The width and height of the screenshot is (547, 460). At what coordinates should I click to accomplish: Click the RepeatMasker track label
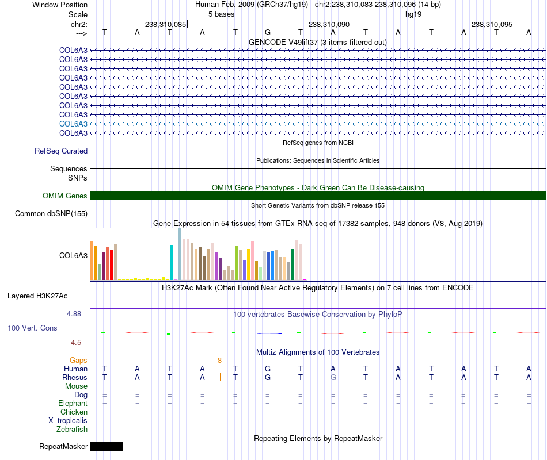pos(63,446)
